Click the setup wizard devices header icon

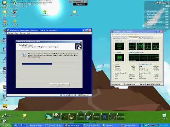coord(78,47)
